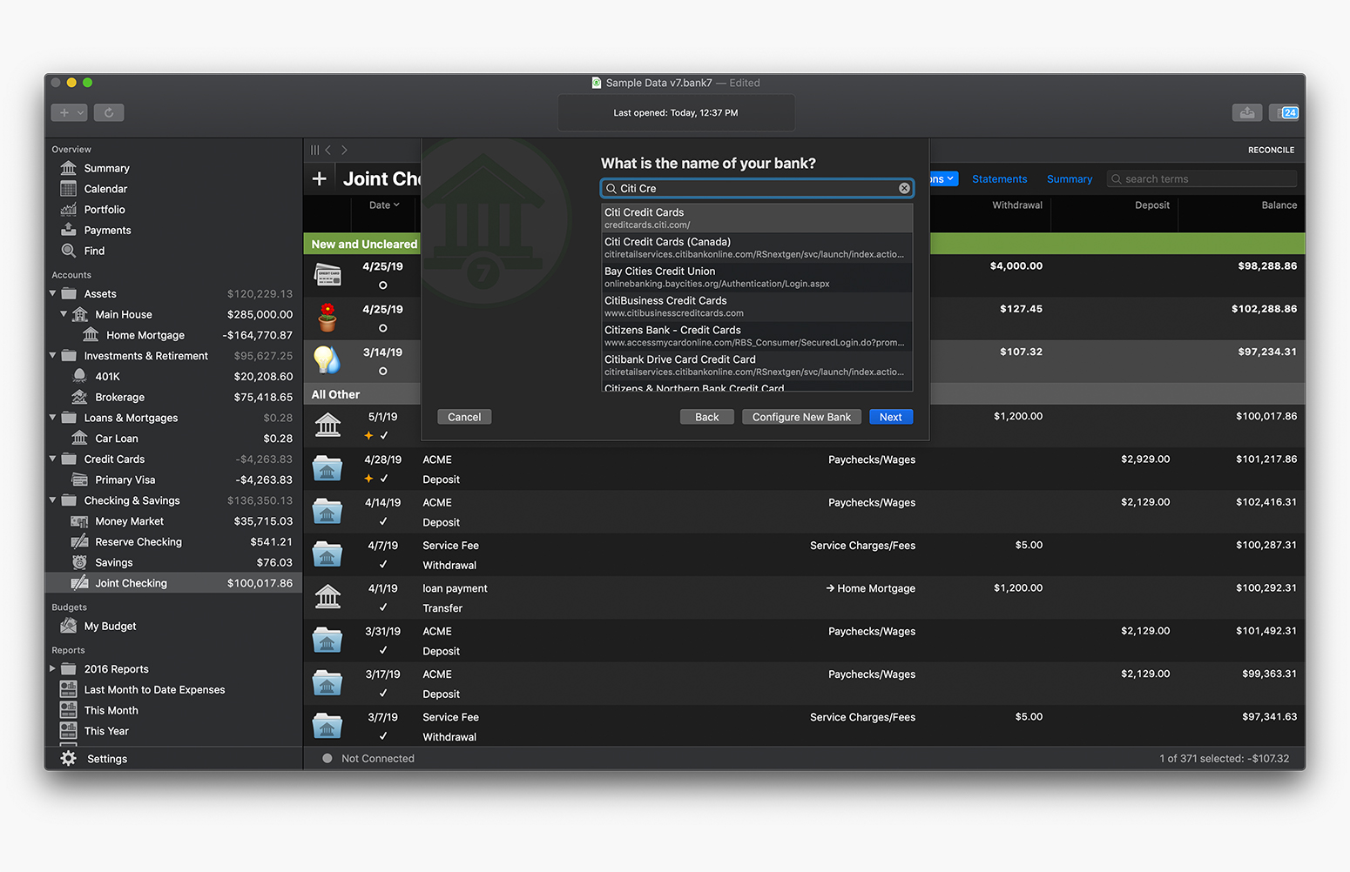Choose Citi Credit Cards from results
Viewport: 1350px width, 872px height.
[x=757, y=218]
